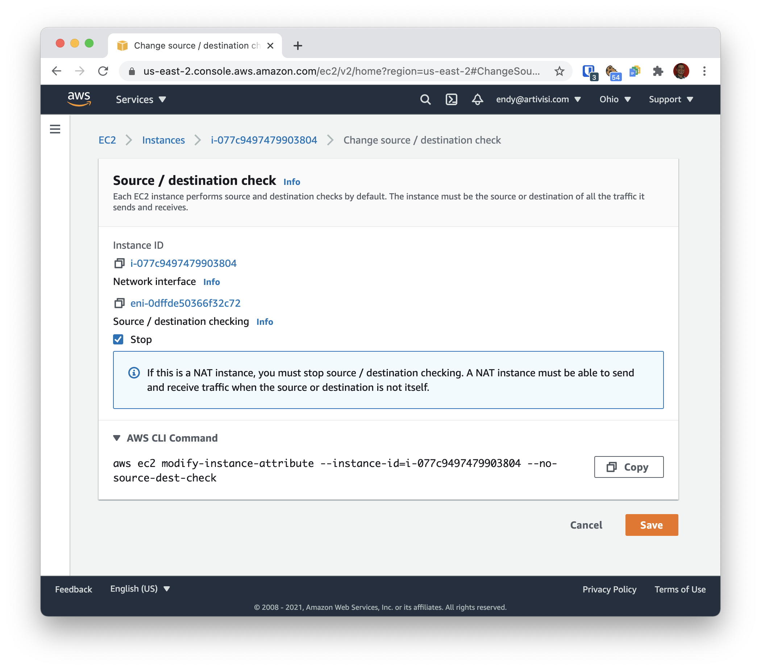Collapse the AWS CLI Command section
The image size is (761, 670).
165,438
